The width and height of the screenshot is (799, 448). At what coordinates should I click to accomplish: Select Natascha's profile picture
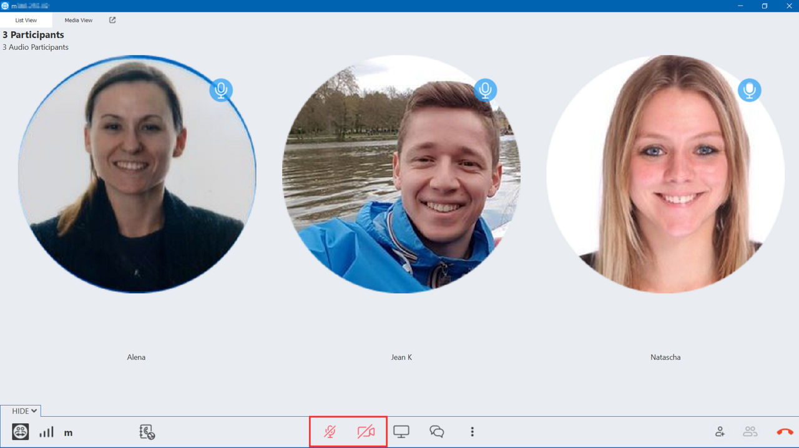click(665, 174)
